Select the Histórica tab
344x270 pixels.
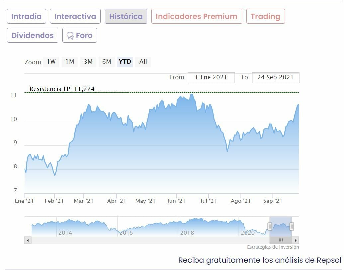pos(126,16)
